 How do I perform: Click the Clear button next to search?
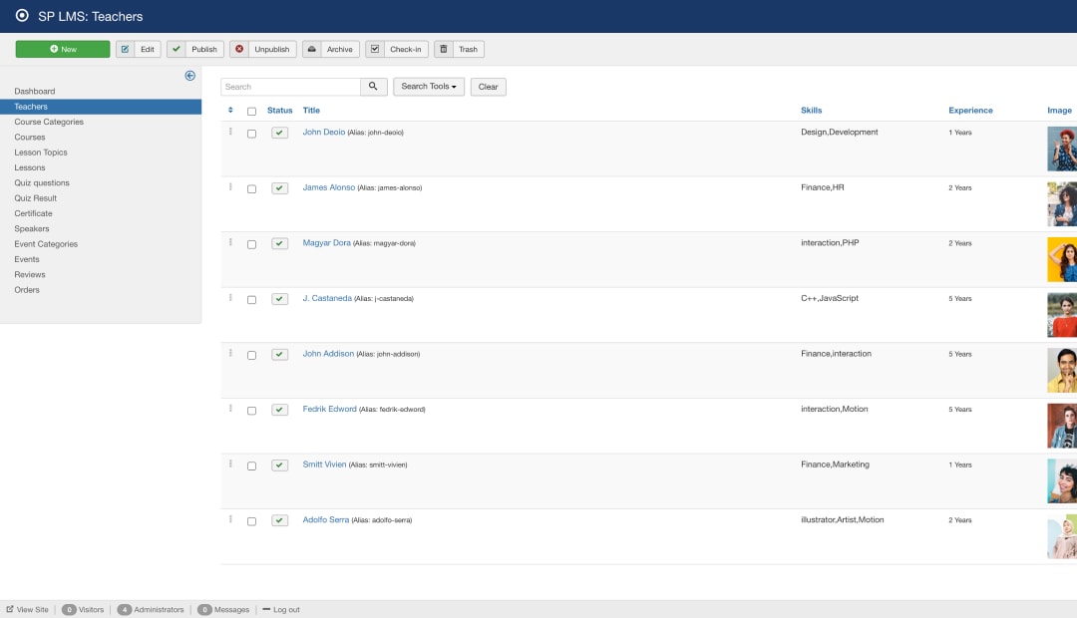click(x=488, y=87)
